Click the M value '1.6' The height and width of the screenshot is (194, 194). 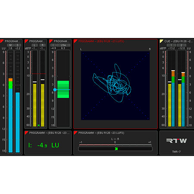click(10, 48)
